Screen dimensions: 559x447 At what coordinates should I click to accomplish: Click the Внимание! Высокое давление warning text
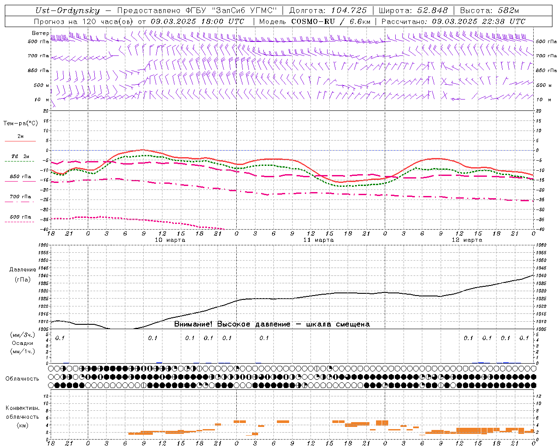coord(272,324)
